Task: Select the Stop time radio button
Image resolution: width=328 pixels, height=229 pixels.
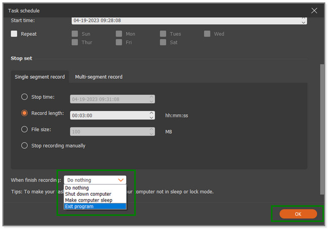Action: click(24, 97)
